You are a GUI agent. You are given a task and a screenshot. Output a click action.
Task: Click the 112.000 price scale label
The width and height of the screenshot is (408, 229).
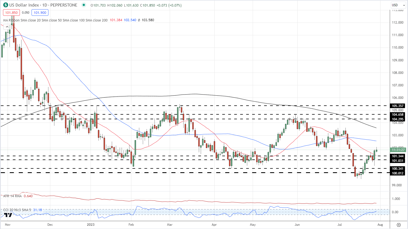click(398, 23)
